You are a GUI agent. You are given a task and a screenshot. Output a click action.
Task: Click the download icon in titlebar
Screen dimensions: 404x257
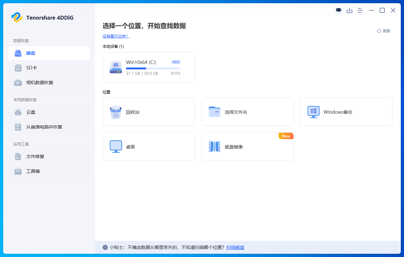pyautogui.click(x=349, y=10)
